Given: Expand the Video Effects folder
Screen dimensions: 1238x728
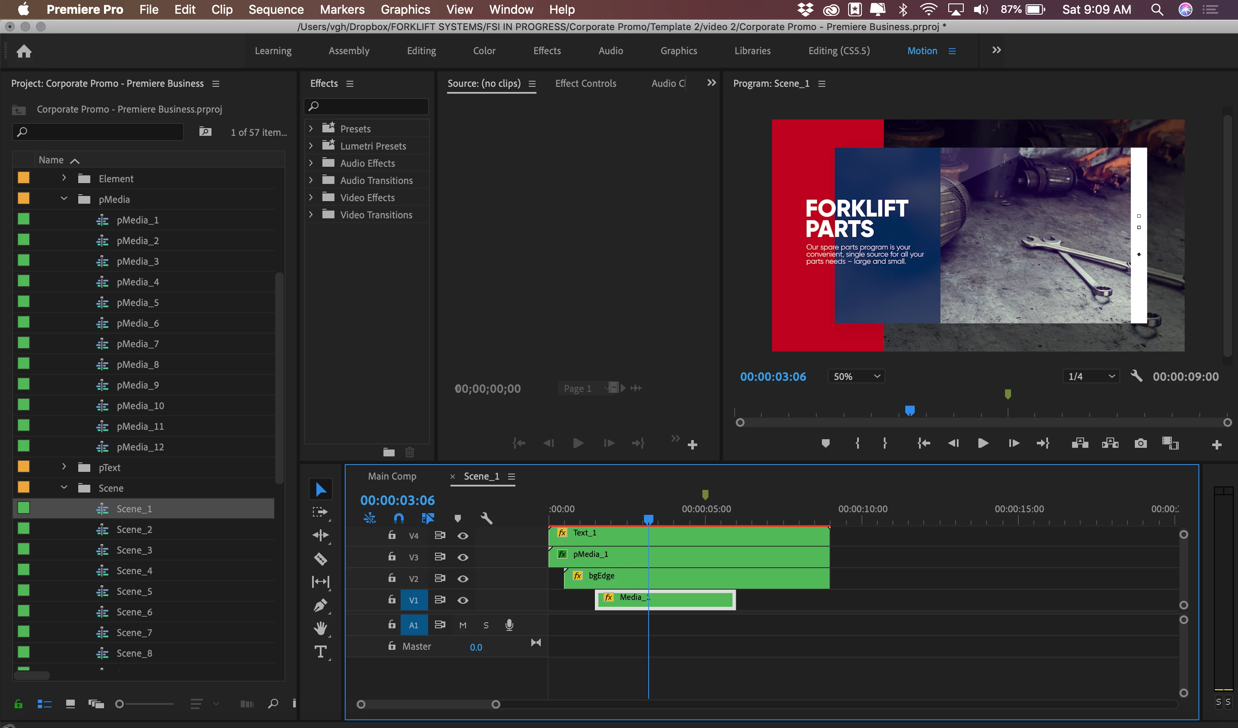Looking at the screenshot, I should 311,198.
